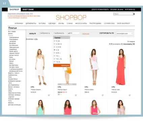Open the МОЙ SHOPBOP menu

click(123, 24)
